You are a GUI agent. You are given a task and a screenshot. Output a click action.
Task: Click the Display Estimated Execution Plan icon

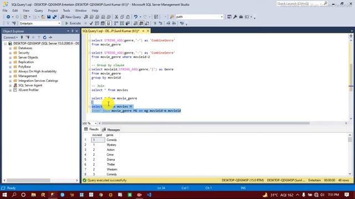(x=97, y=23)
